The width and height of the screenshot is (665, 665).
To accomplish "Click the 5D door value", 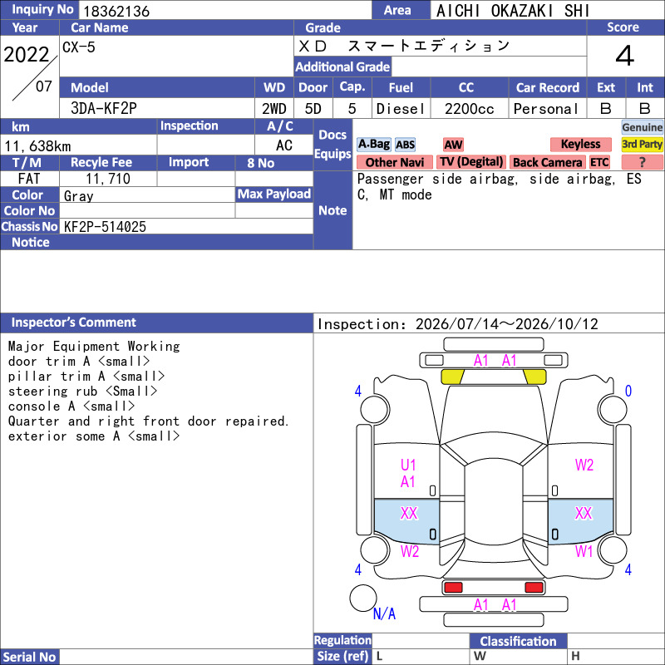I will pos(313,109).
